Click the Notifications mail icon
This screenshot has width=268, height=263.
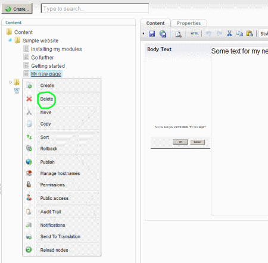tap(29, 225)
